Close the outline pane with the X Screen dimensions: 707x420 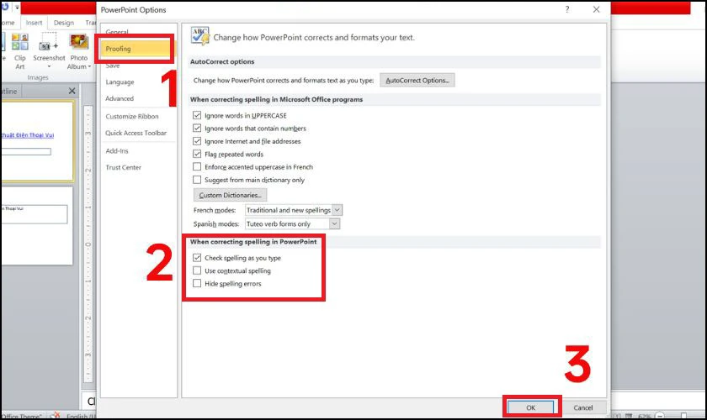coord(72,91)
